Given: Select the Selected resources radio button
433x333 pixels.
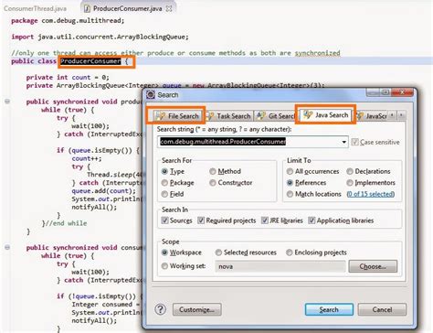Looking at the screenshot, I should click(x=218, y=252).
